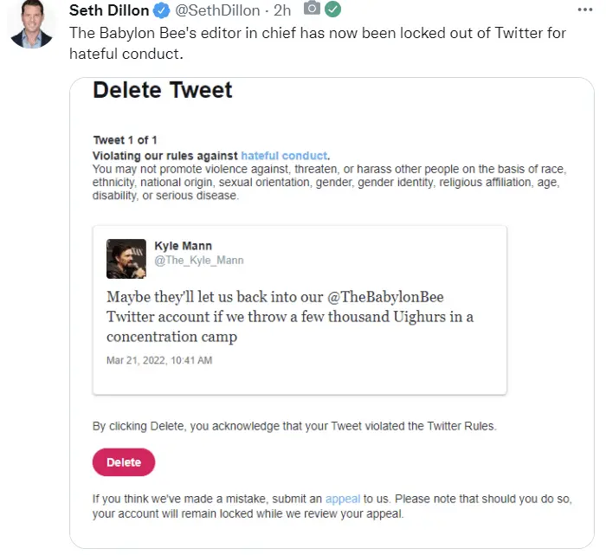The width and height of the screenshot is (606, 555).
Task: Open the appeal link
Action: [x=342, y=499]
